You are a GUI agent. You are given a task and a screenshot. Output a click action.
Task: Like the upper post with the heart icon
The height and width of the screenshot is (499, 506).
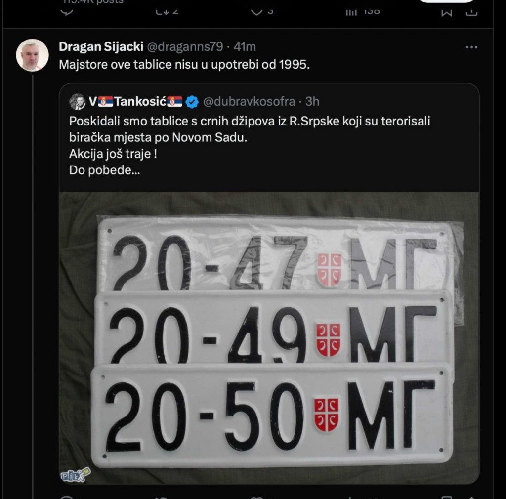[255, 11]
